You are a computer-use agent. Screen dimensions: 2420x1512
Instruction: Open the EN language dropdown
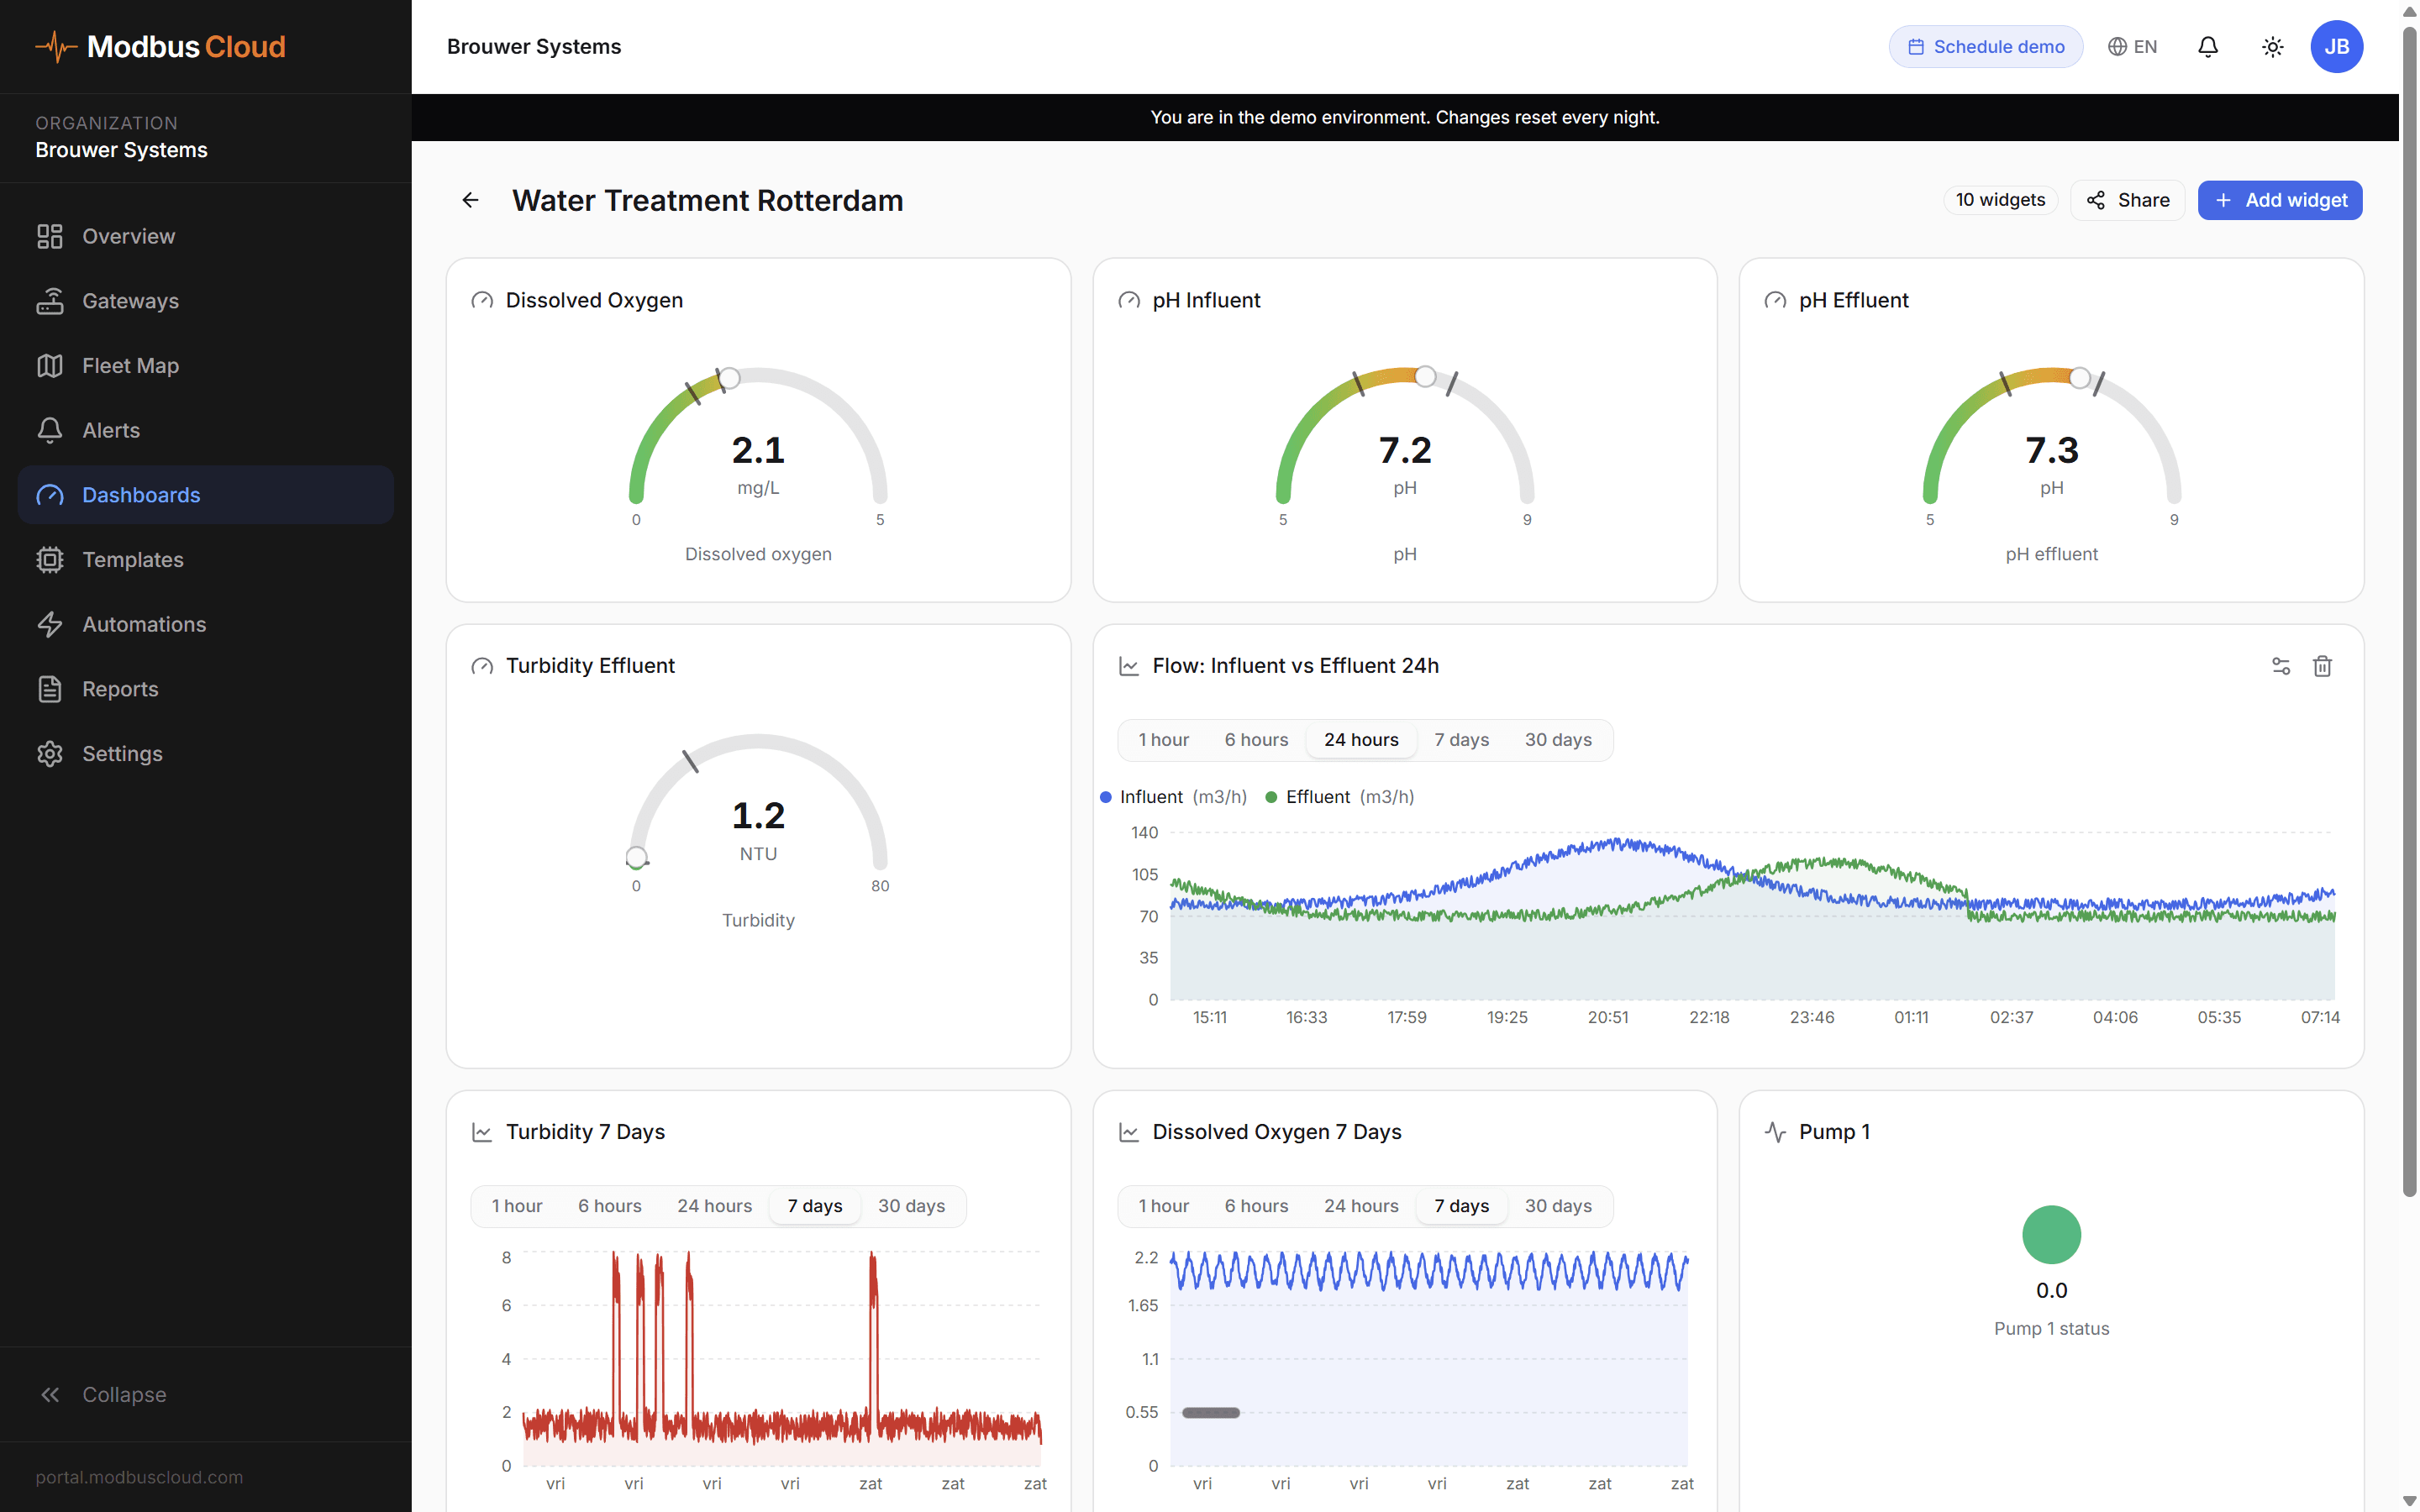2132,46
